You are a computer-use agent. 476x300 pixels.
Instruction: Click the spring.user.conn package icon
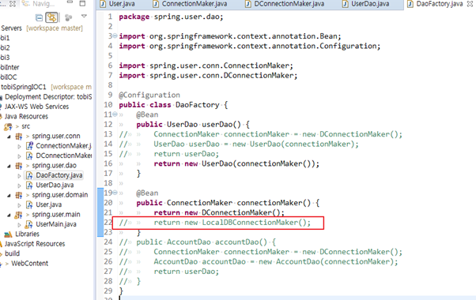coord(19,137)
